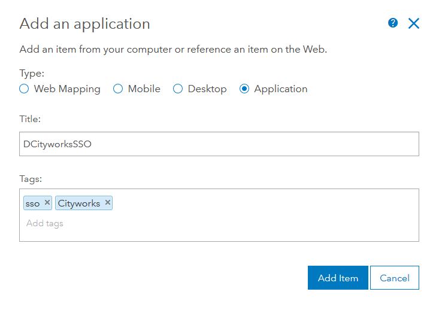Screen dimensions: 439x310
Task: Click the Title field label
Action: [30, 119]
